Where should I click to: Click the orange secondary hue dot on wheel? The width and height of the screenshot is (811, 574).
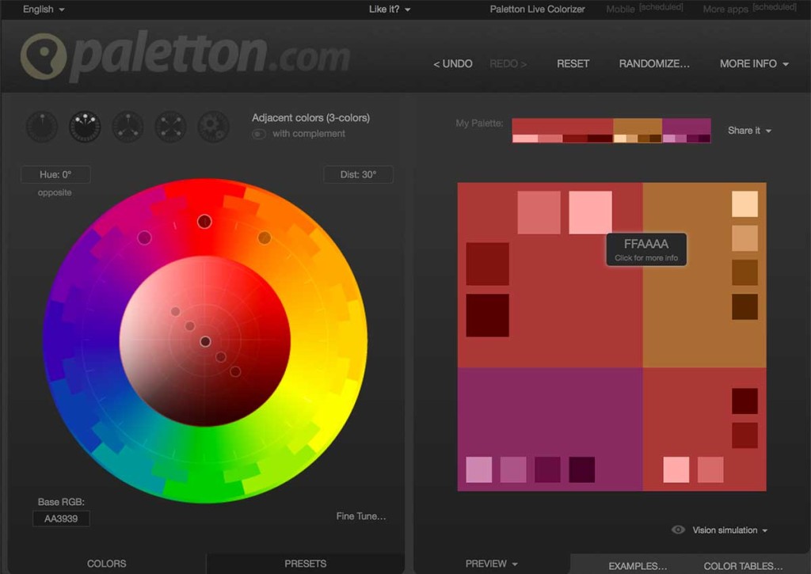[265, 238]
